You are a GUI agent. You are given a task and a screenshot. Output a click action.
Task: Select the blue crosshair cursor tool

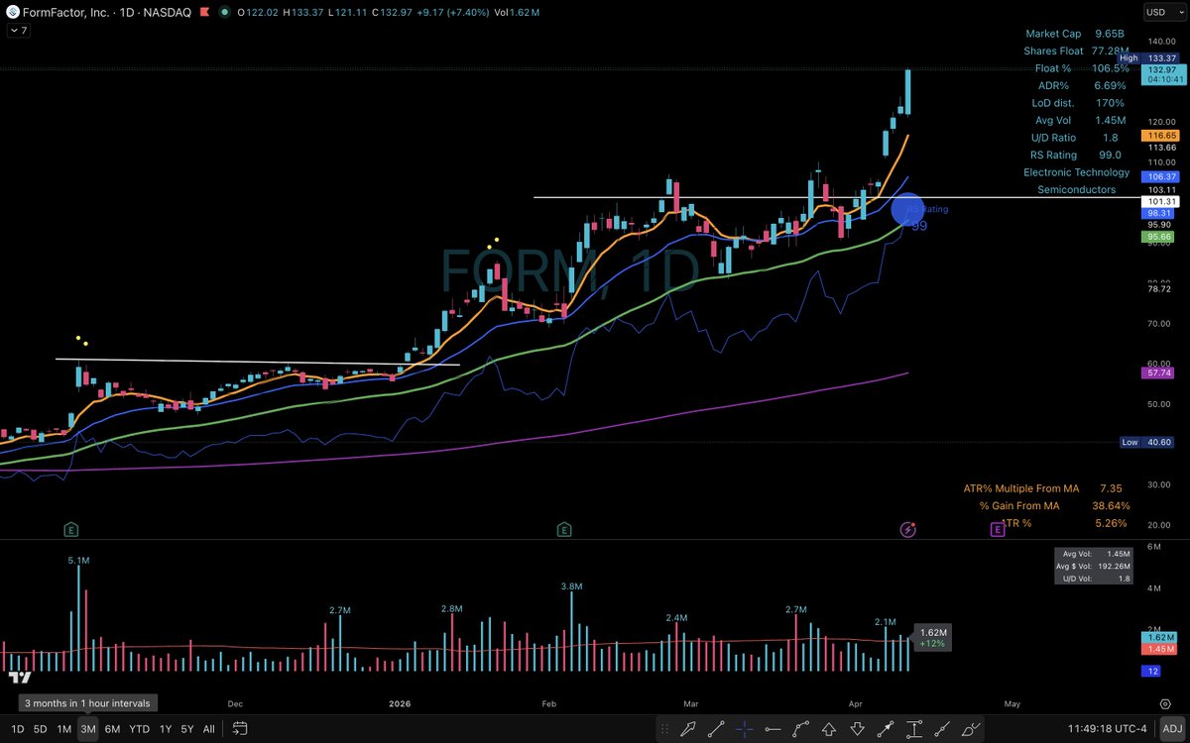click(x=744, y=729)
